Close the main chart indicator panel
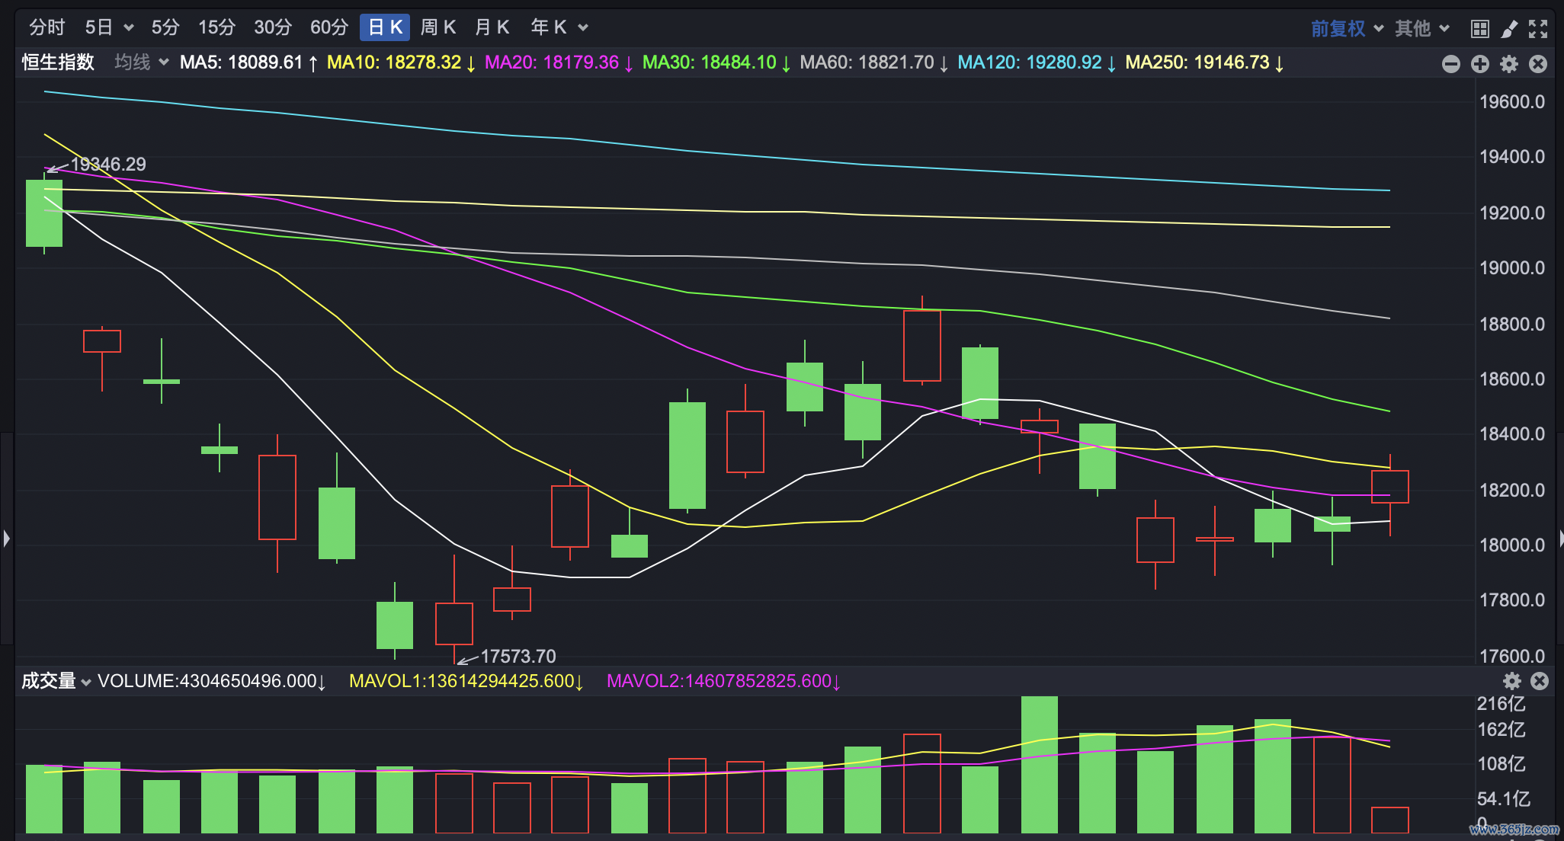The image size is (1564, 841). tap(1538, 64)
